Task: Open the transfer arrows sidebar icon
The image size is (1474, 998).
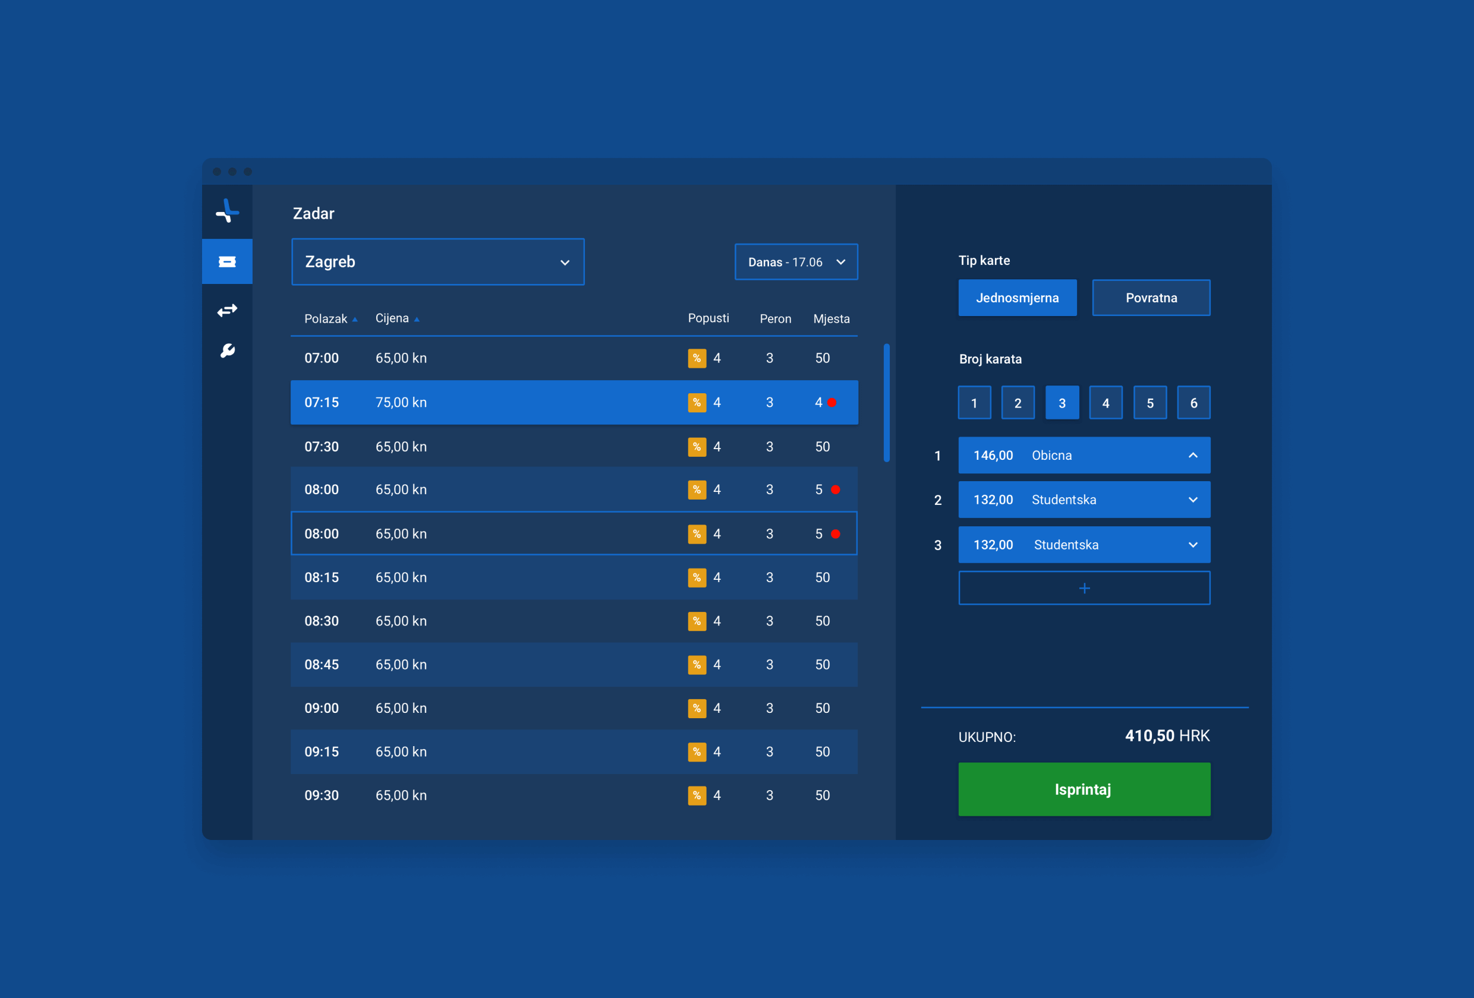Action: [227, 310]
